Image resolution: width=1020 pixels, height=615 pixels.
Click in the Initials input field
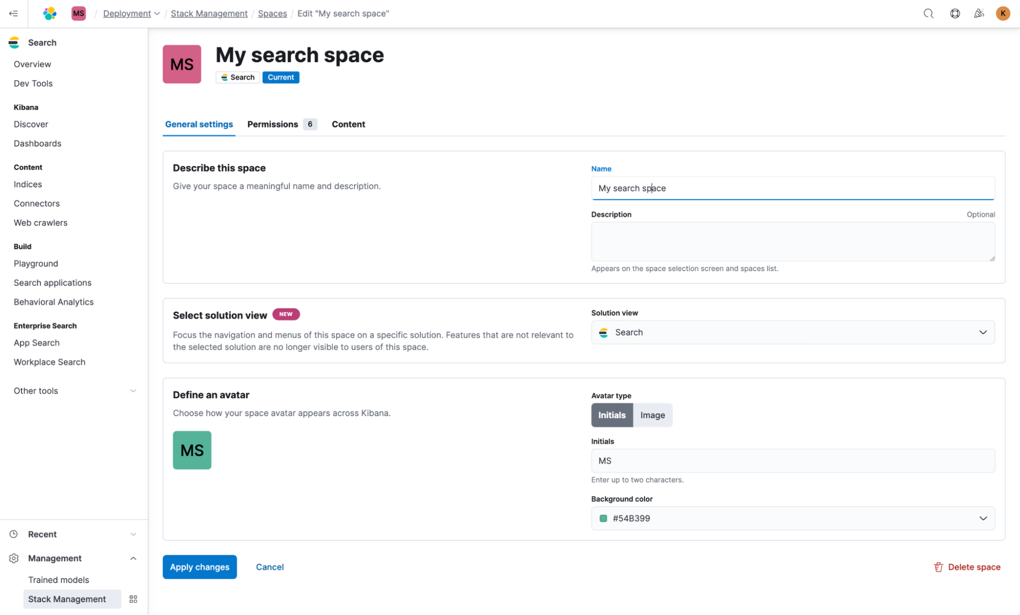(x=793, y=461)
